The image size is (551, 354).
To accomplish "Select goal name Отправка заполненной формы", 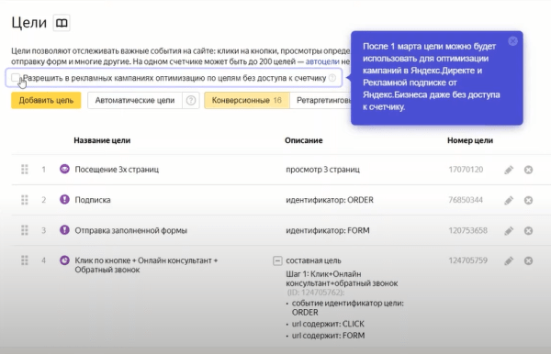I will [x=130, y=230].
